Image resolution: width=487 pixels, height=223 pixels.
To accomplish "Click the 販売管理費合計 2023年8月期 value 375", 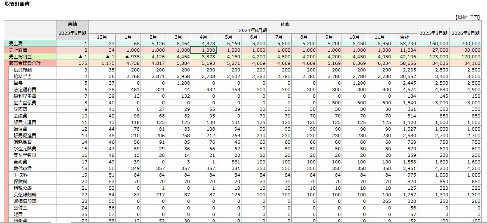I will click(x=73, y=63).
